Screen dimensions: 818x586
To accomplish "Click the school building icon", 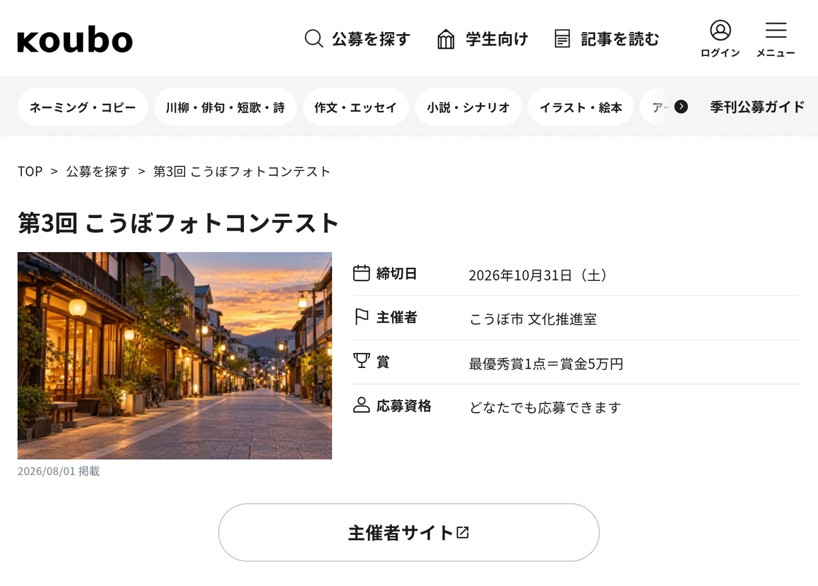I will click(x=446, y=39).
